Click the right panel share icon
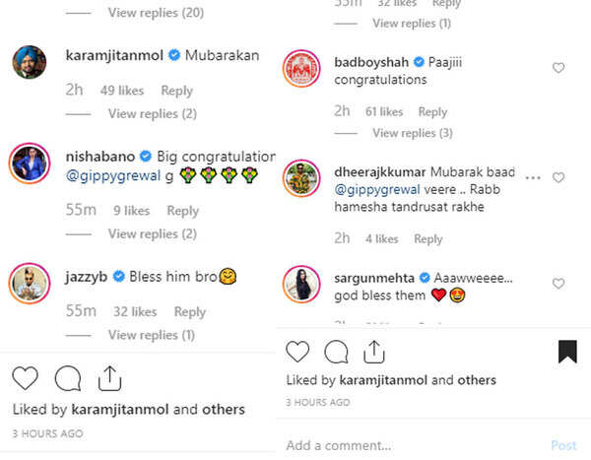 click(x=374, y=351)
